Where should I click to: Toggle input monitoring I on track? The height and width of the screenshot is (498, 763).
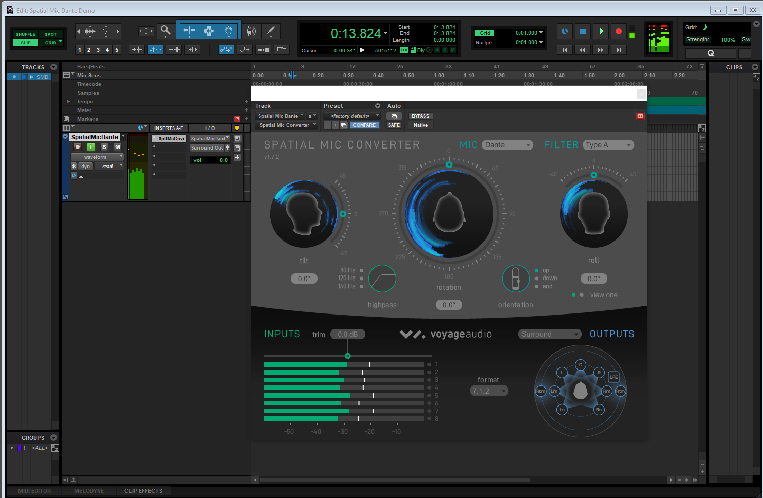tap(91, 147)
